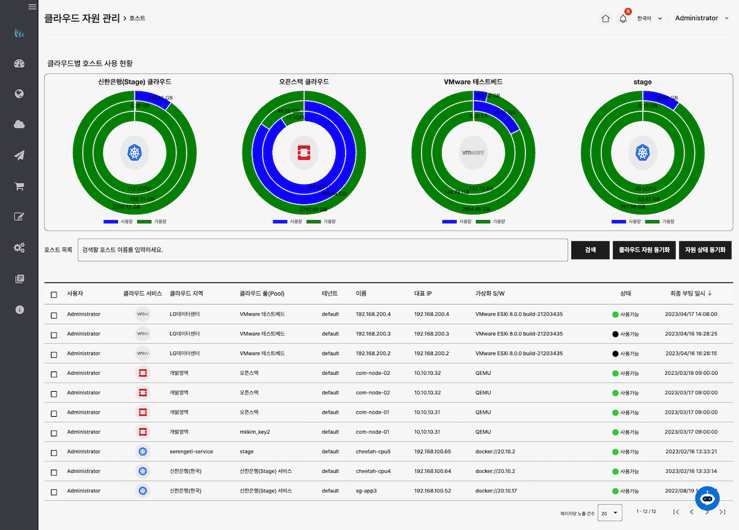Check the row for host 192.168.200.4
The image size is (739, 530).
coord(54,314)
